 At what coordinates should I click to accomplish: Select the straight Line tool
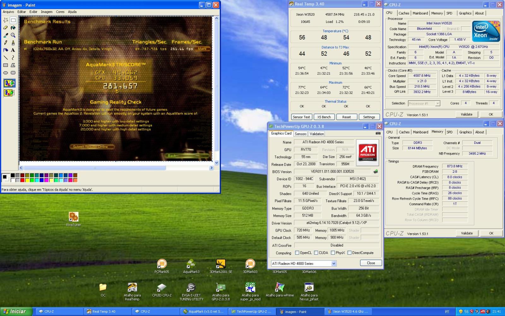click(x=6, y=58)
